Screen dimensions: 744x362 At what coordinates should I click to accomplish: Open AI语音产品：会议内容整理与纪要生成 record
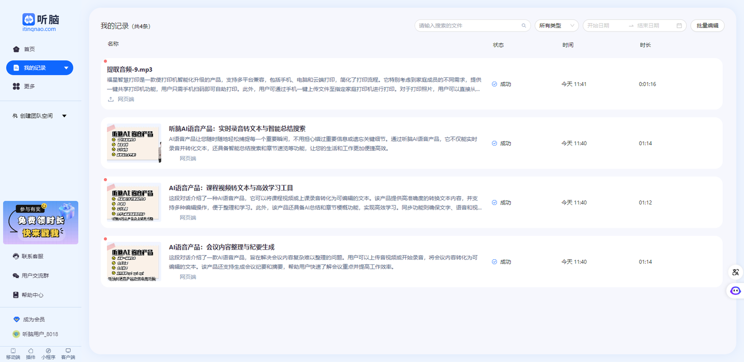(x=222, y=247)
